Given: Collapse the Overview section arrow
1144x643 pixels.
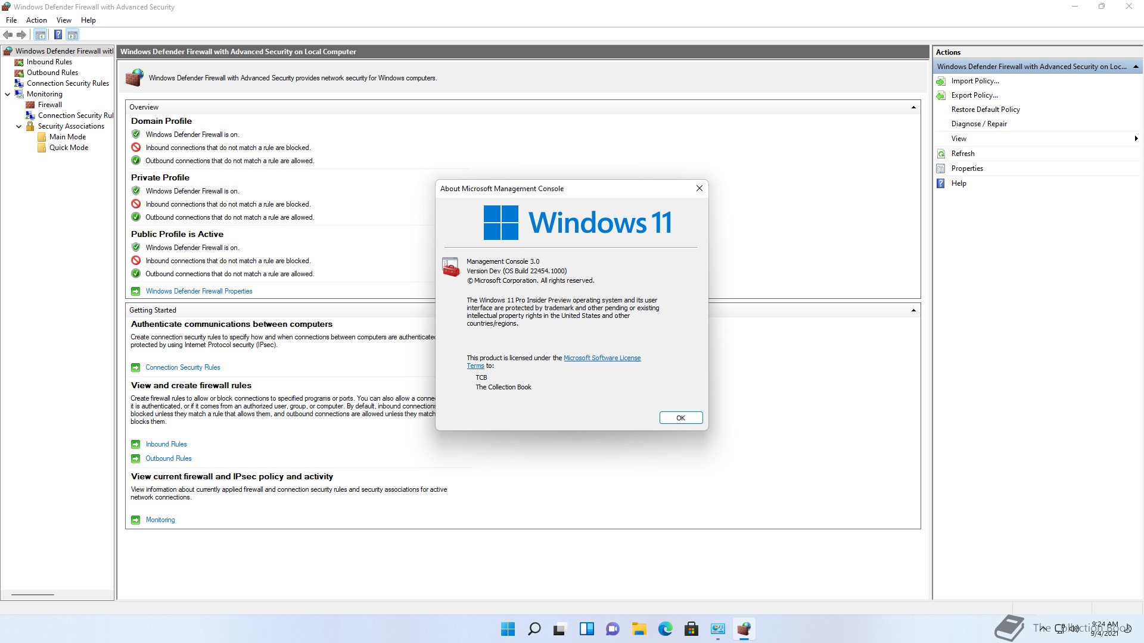Looking at the screenshot, I should pyautogui.click(x=913, y=107).
